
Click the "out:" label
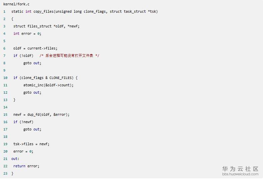(15, 159)
